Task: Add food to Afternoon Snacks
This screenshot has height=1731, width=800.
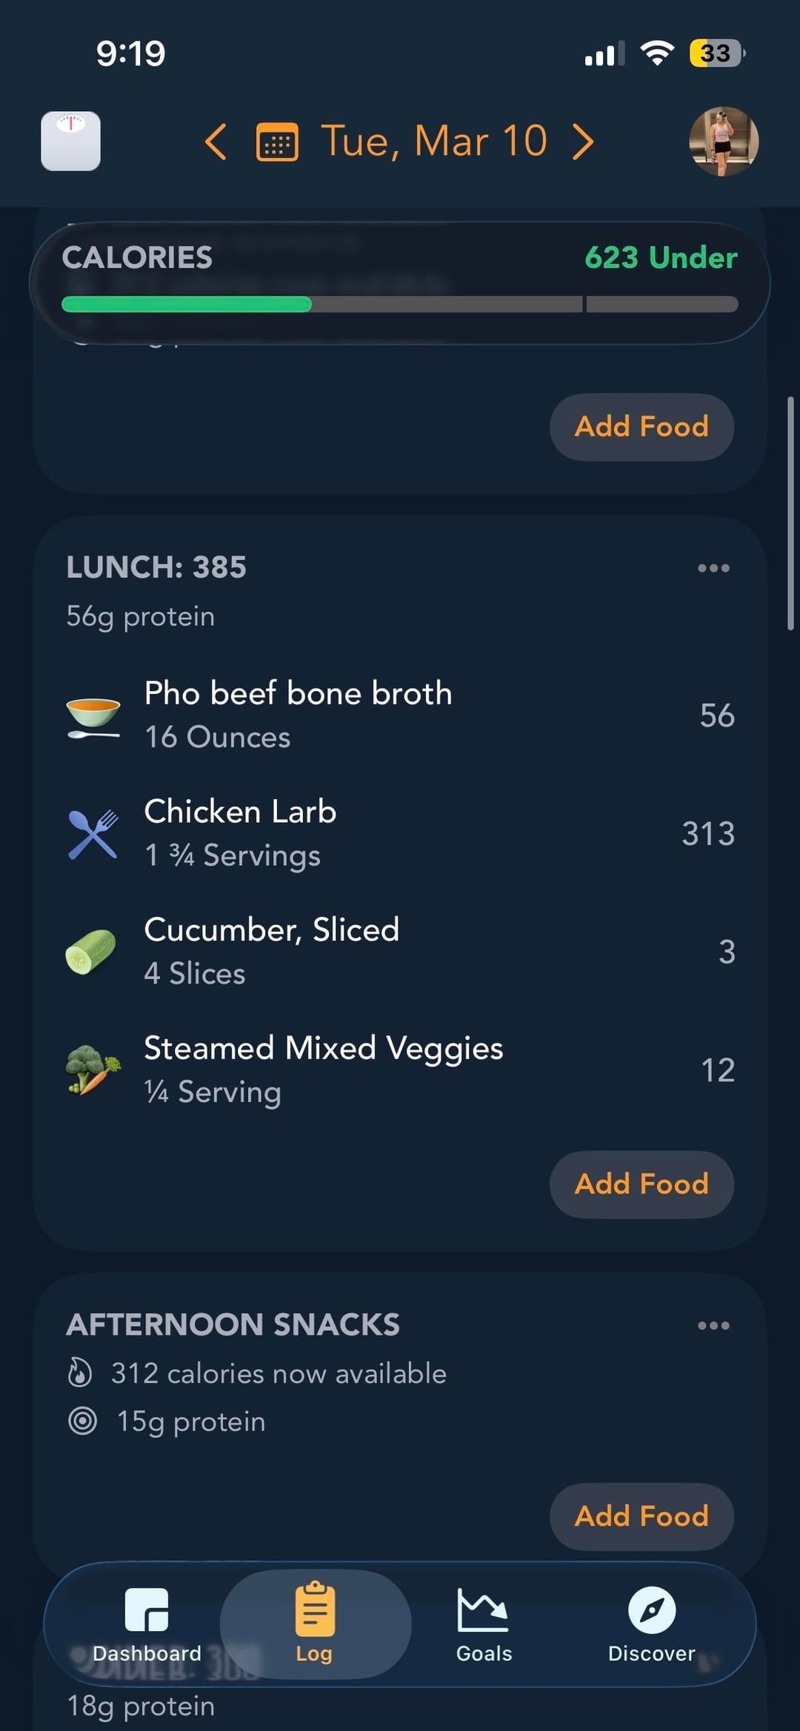Action: (641, 1516)
